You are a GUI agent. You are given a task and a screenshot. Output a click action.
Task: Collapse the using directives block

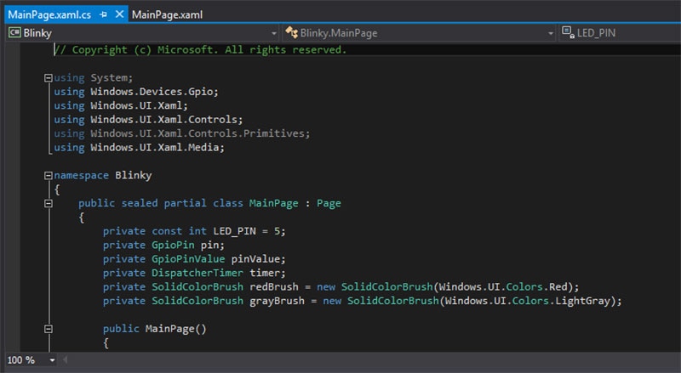[x=48, y=77]
